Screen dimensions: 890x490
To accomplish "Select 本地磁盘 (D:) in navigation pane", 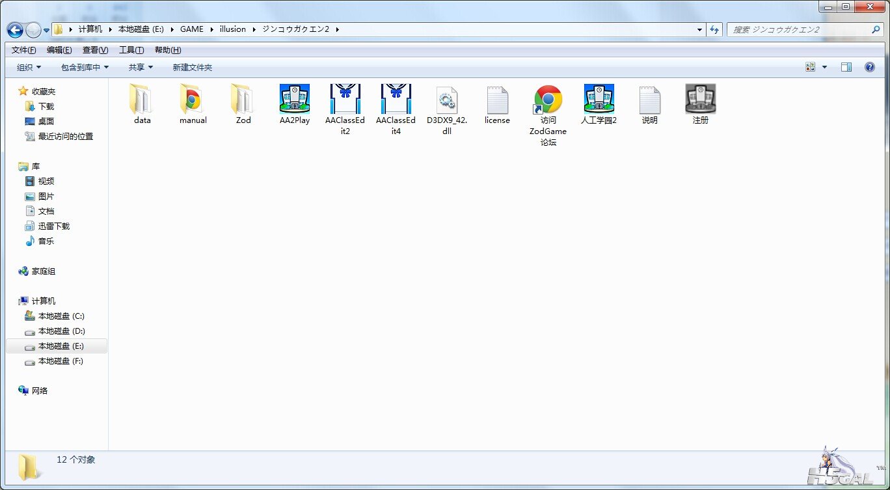I will point(61,331).
